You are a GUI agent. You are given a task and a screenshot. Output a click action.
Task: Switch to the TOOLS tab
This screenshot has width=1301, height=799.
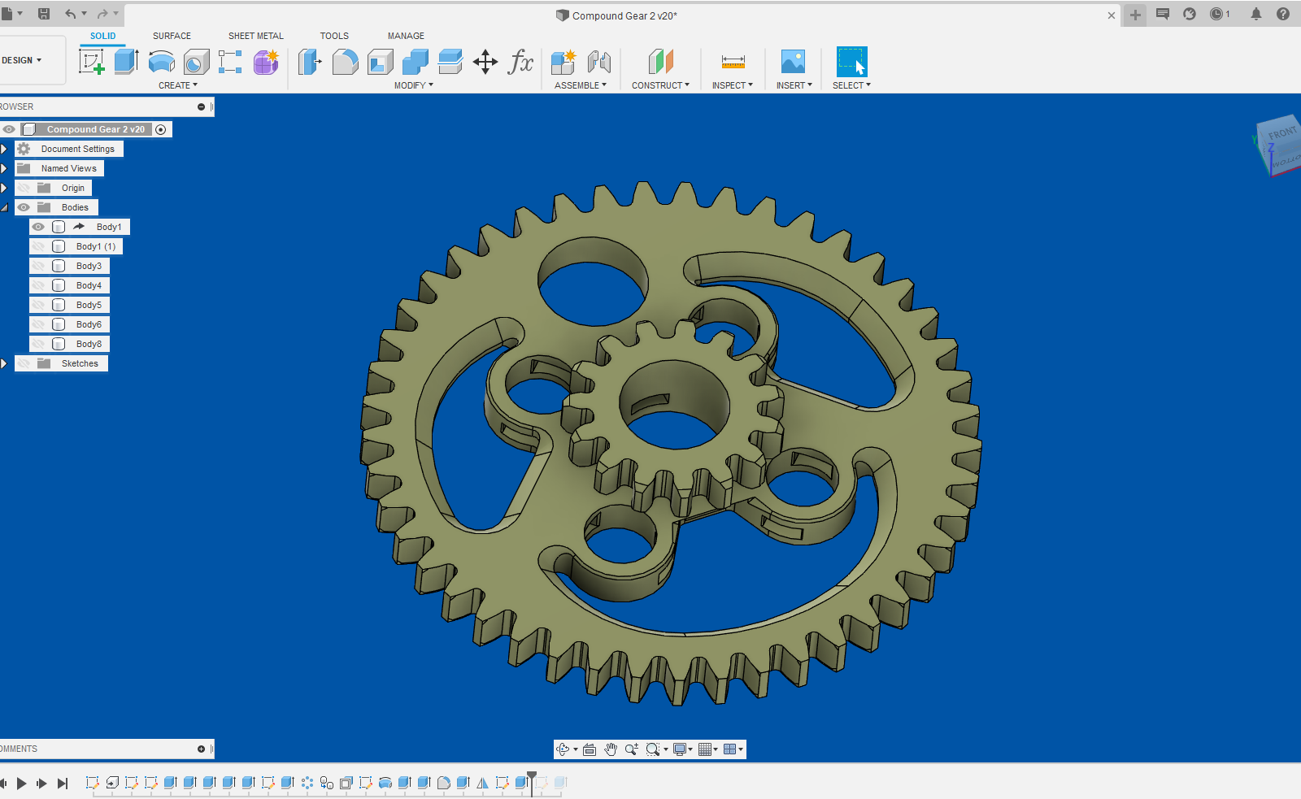pos(334,36)
